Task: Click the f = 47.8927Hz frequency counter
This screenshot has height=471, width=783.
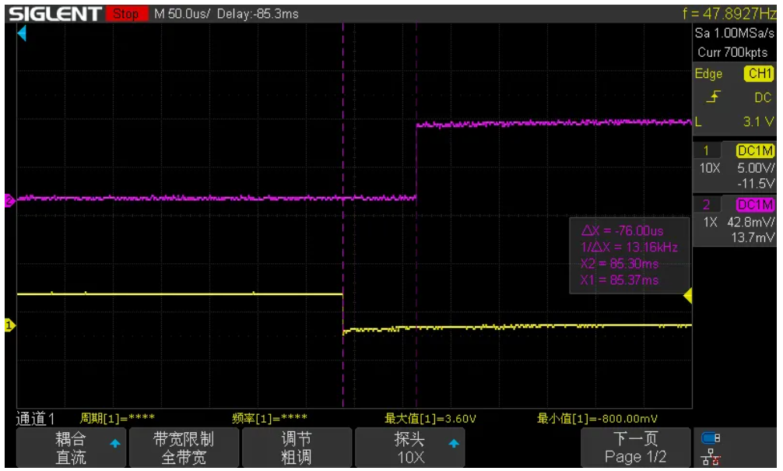Action: (729, 13)
